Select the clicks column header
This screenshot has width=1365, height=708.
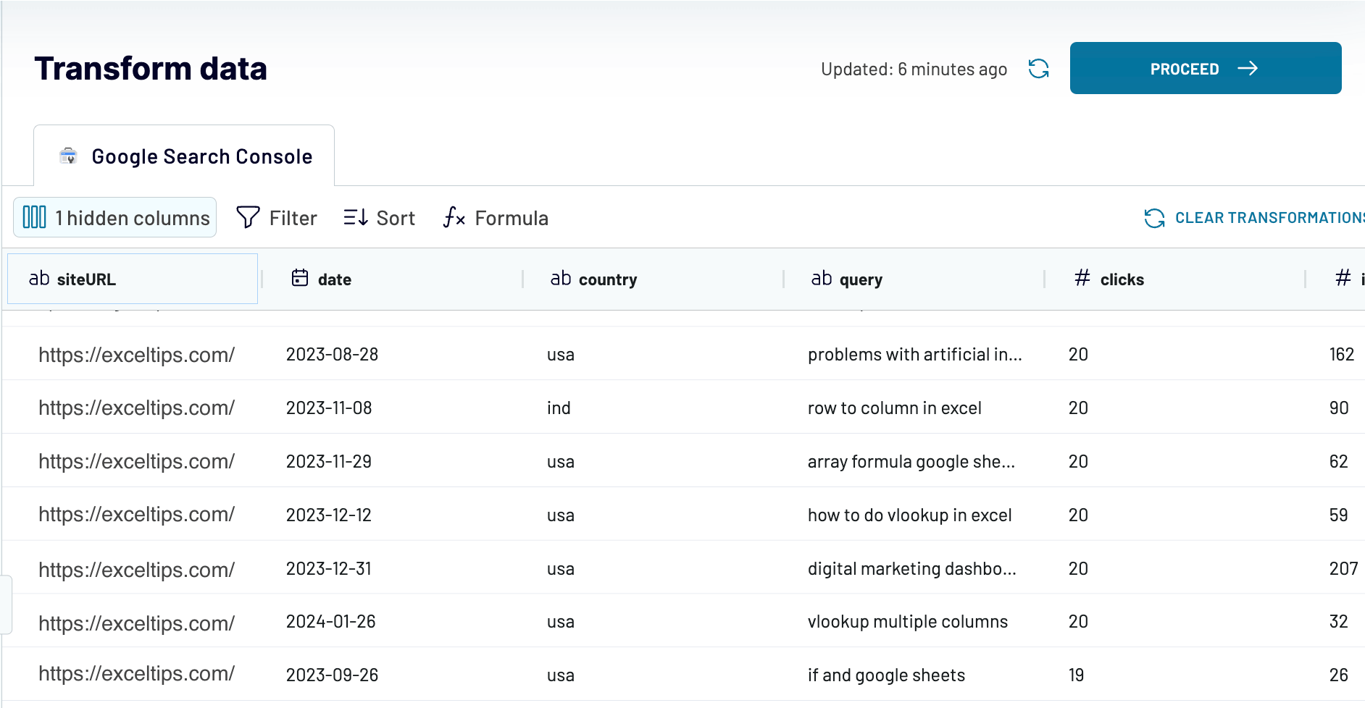(1174, 279)
